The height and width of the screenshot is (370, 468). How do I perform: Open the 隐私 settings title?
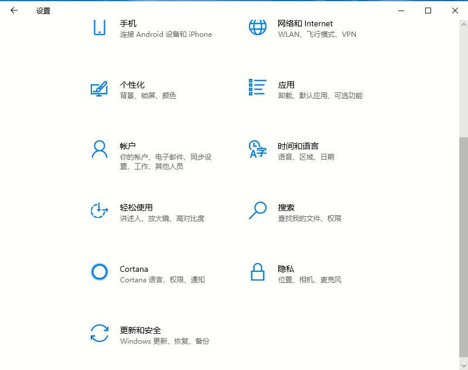286,269
